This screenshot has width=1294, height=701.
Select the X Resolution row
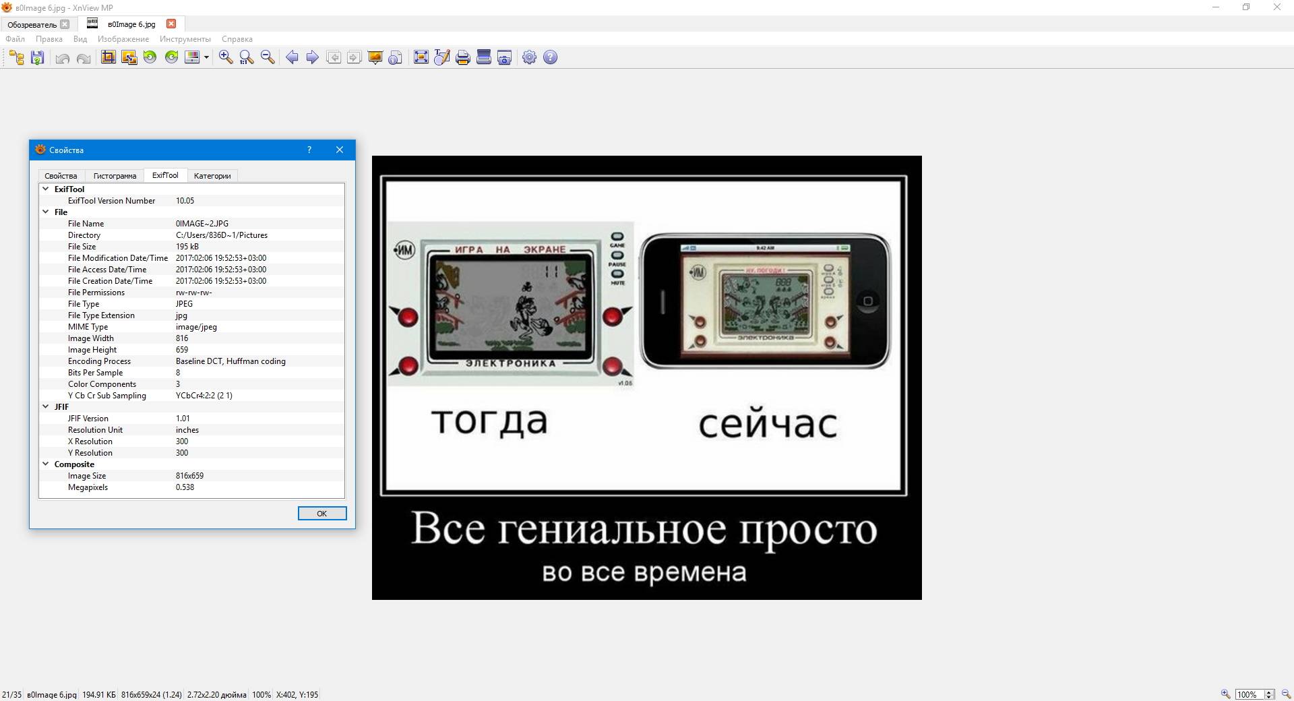[x=191, y=441]
